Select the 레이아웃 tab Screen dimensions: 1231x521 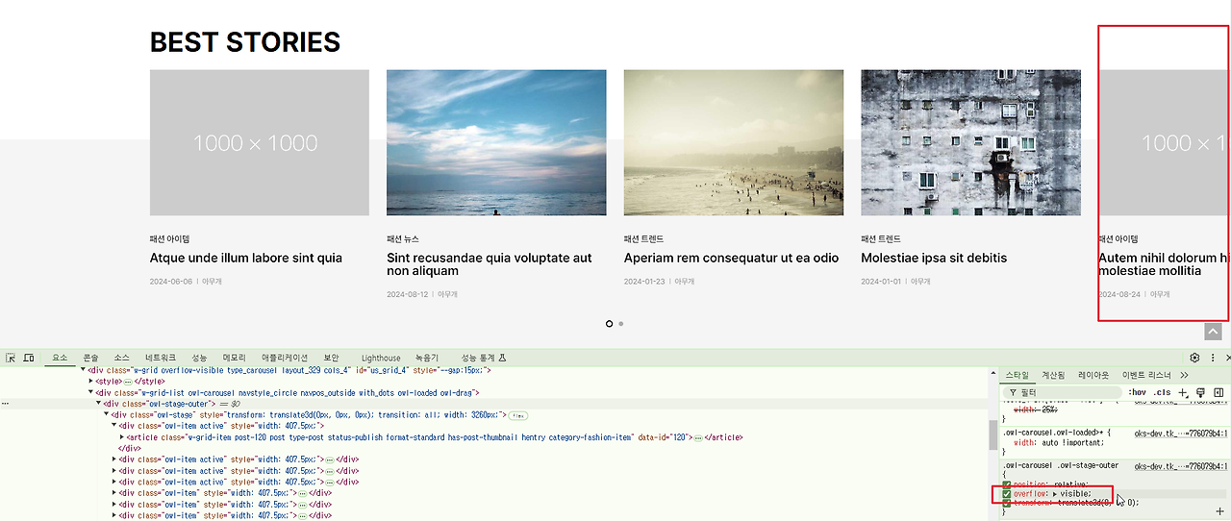click(1093, 375)
